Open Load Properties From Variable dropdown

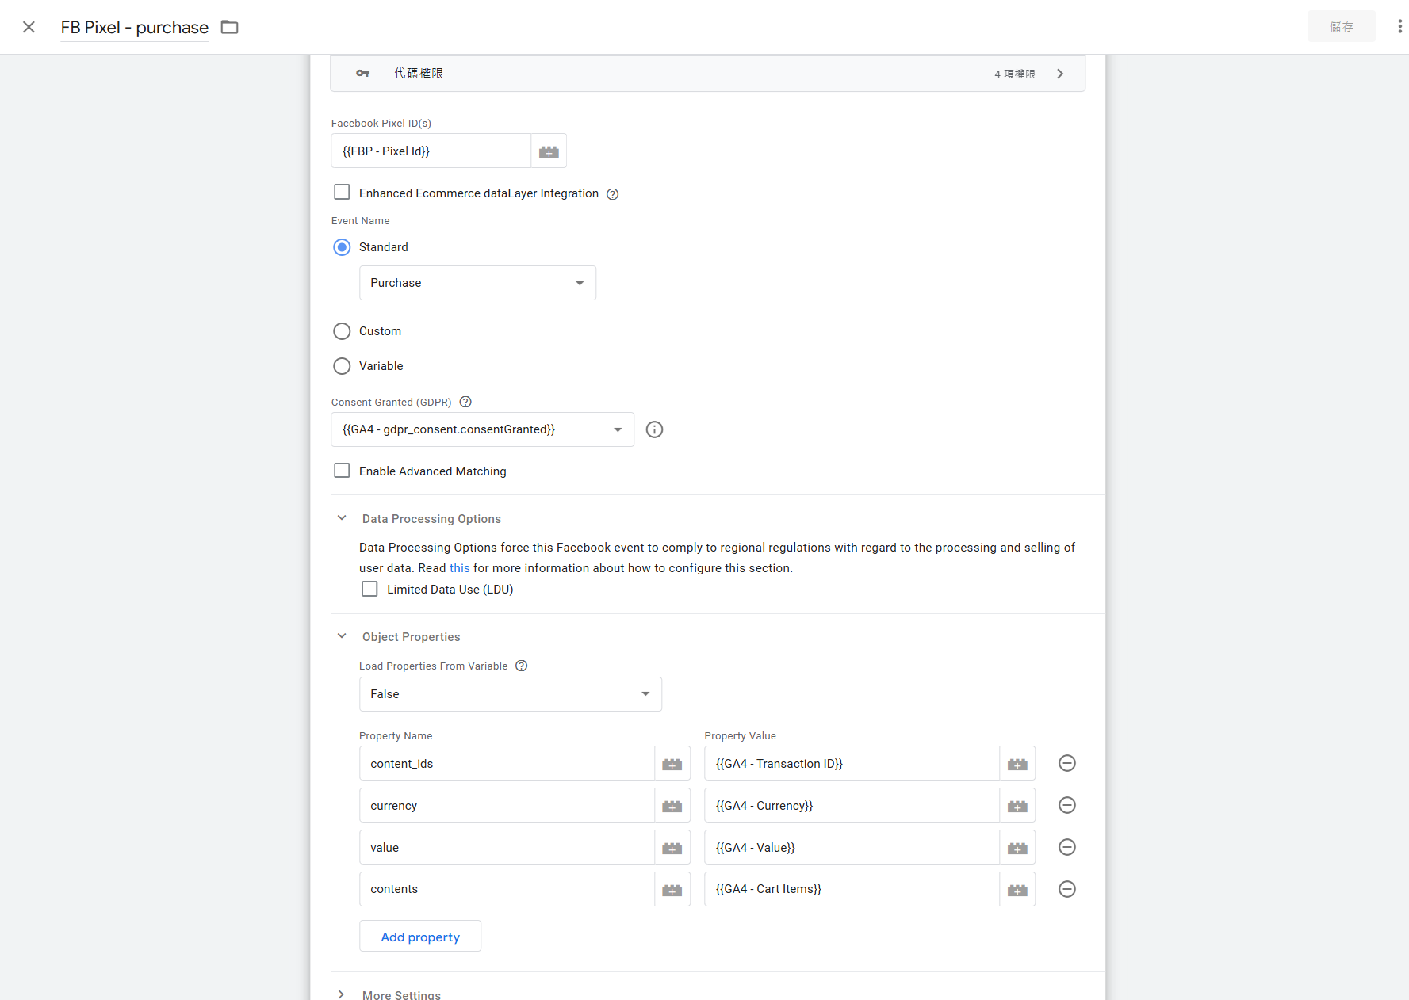[x=510, y=694]
